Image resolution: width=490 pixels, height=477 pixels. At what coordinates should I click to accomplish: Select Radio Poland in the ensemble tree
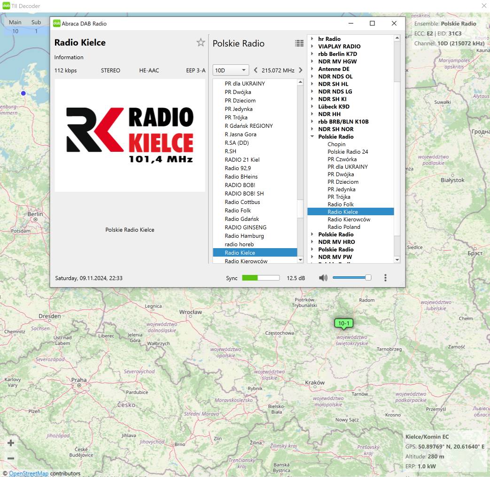point(343,227)
